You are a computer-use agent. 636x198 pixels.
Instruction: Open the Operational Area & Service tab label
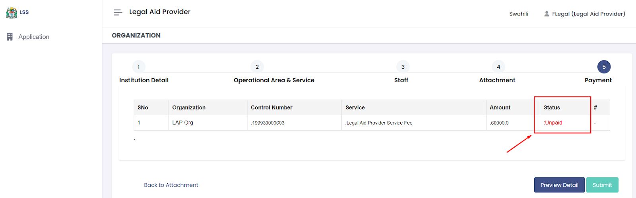coord(274,80)
